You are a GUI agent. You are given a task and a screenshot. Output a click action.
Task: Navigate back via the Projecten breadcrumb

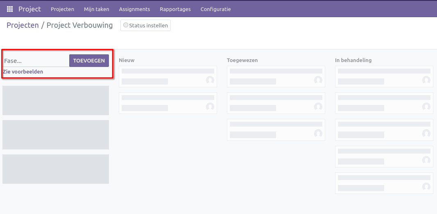point(22,25)
